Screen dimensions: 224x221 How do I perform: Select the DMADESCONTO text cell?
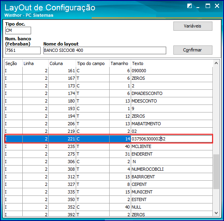172,93
